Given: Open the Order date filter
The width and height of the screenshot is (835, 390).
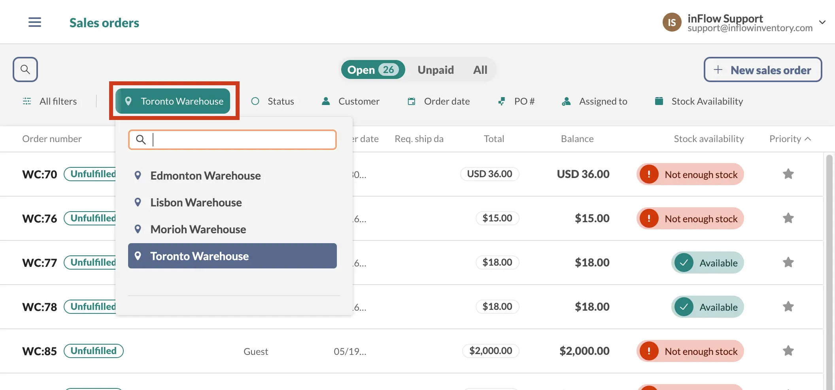Looking at the screenshot, I should (439, 101).
